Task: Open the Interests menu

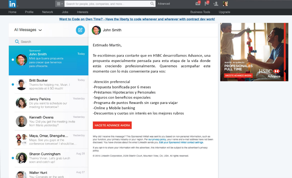Action: coord(83,12)
